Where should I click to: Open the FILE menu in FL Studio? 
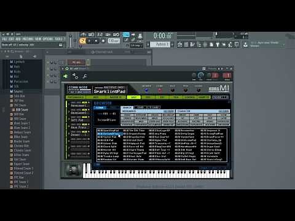tap(4, 39)
